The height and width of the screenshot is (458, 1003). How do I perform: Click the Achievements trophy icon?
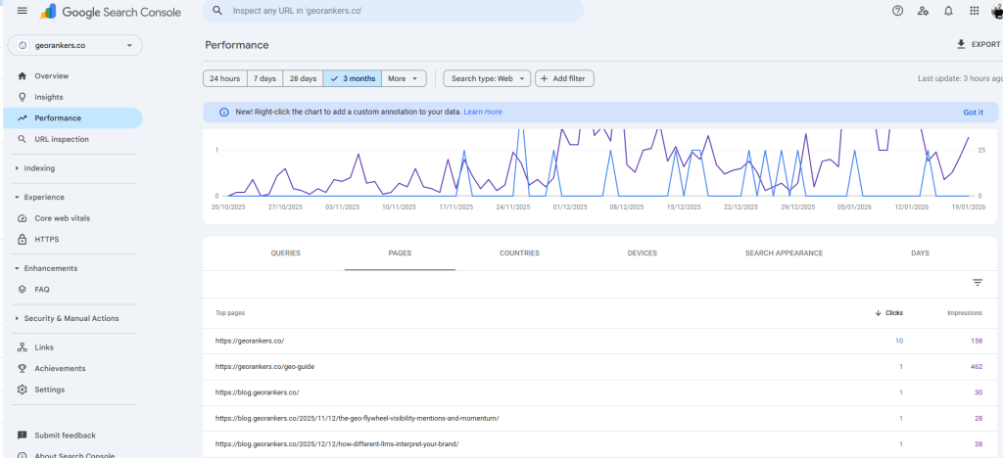coord(23,369)
